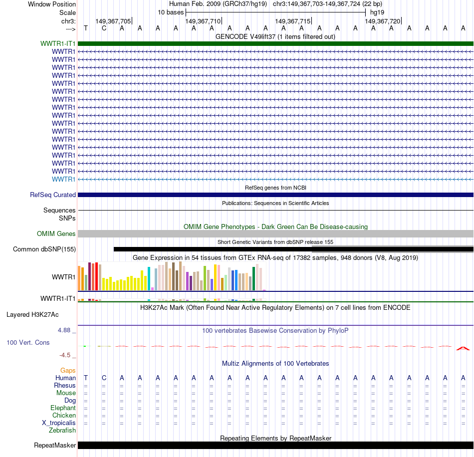The image size is (474, 457).
Task: Click the light blue WWTR1 transcript label
Action: click(x=63, y=179)
